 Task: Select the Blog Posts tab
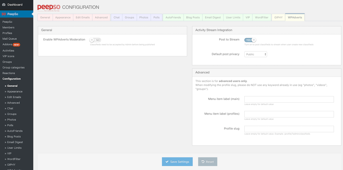coord(193,18)
